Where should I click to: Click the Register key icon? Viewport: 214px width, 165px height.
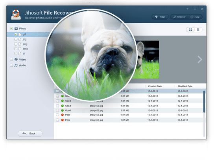click(x=174, y=17)
